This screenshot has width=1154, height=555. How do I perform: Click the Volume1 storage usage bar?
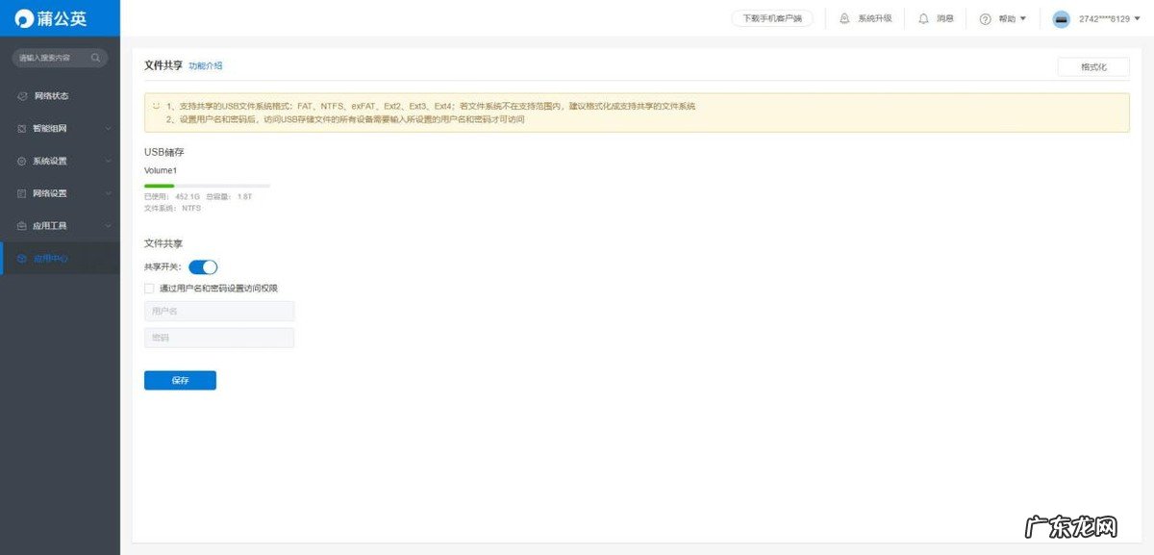click(x=207, y=185)
